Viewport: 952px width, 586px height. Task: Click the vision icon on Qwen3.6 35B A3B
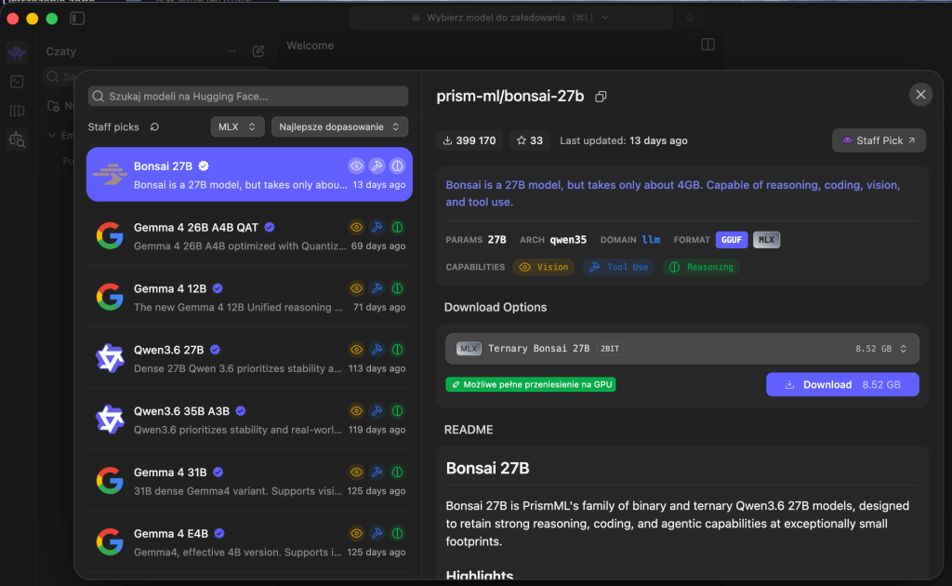tap(356, 411)
